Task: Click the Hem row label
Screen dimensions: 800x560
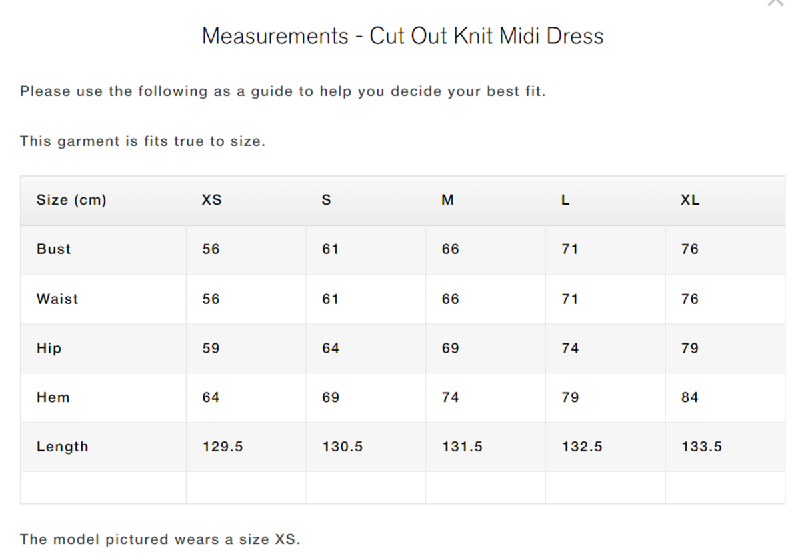Action: coord(53,397)
